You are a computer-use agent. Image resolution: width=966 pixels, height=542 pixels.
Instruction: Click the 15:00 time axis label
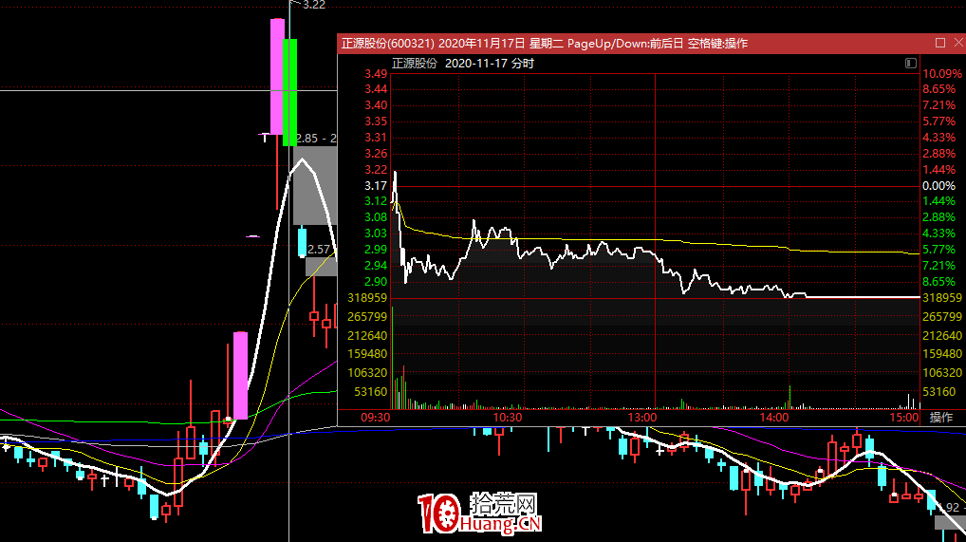pos(903,418)
